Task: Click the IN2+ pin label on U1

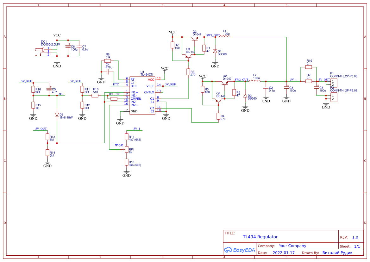Action: click(134, 105)
